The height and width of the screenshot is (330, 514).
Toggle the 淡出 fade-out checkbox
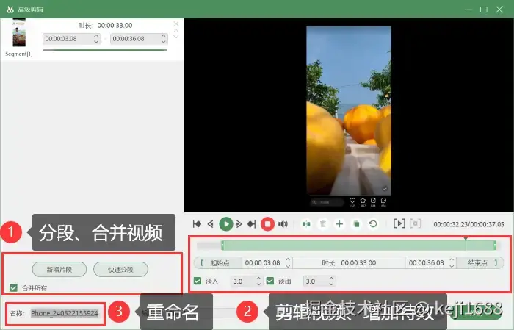(270, 281)
